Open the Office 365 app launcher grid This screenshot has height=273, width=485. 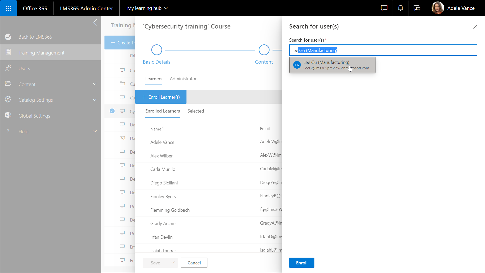[8, 8]
